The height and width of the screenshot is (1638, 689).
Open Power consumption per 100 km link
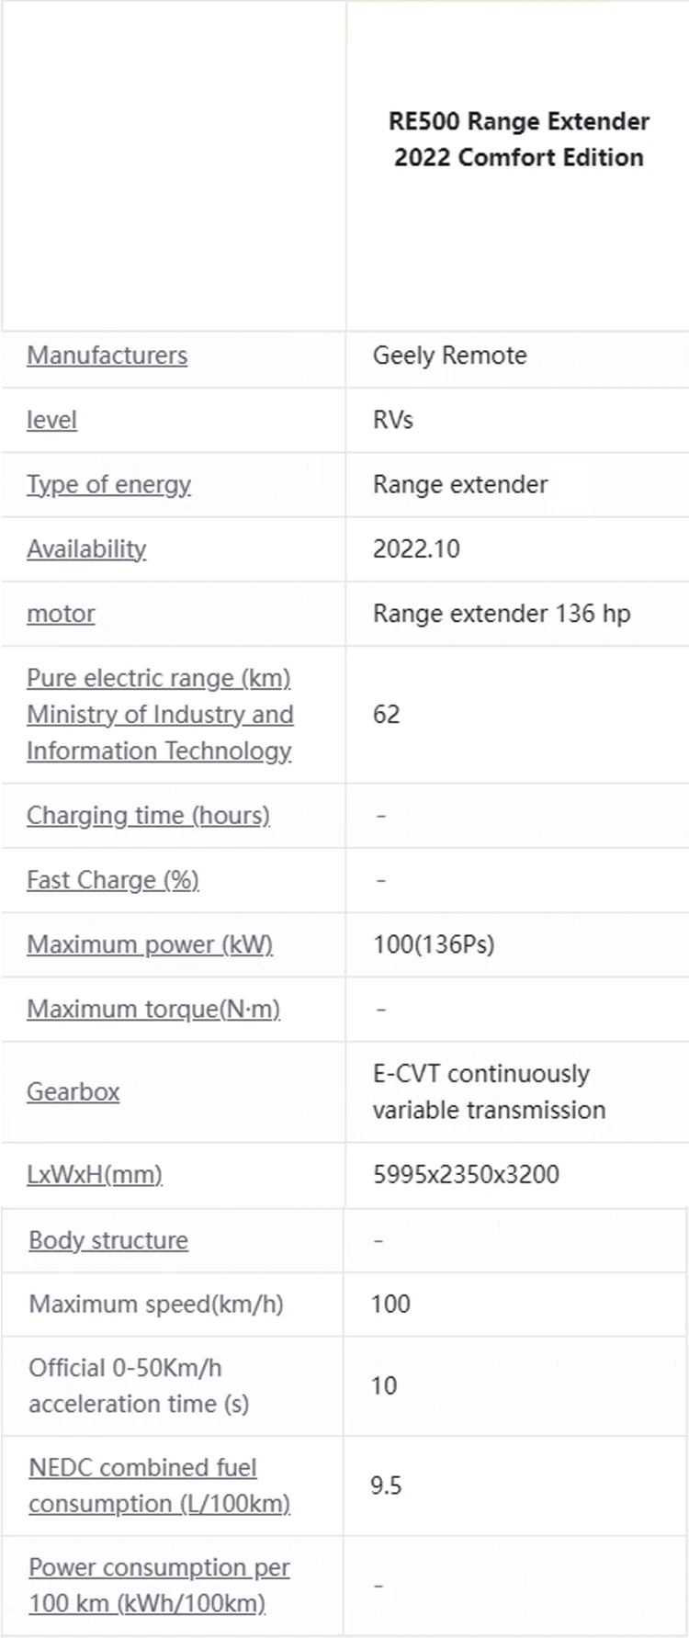pyautogui.click(x=159, y=1586)
